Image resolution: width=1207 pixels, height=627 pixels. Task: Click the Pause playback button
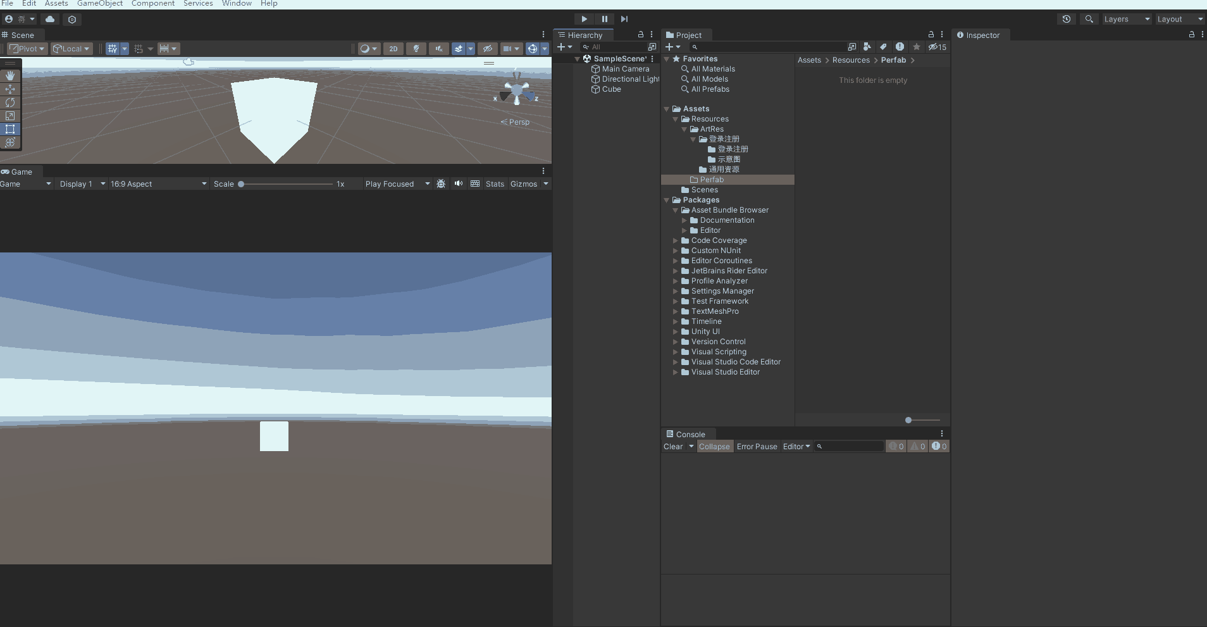coord(604,19)
